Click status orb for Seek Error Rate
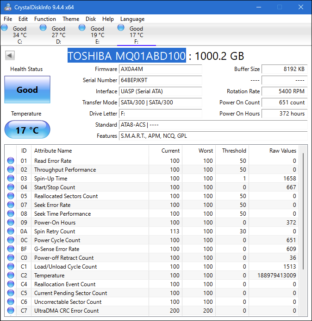The height and width of the screenshot is (321, 312). (x=11, y=205)
